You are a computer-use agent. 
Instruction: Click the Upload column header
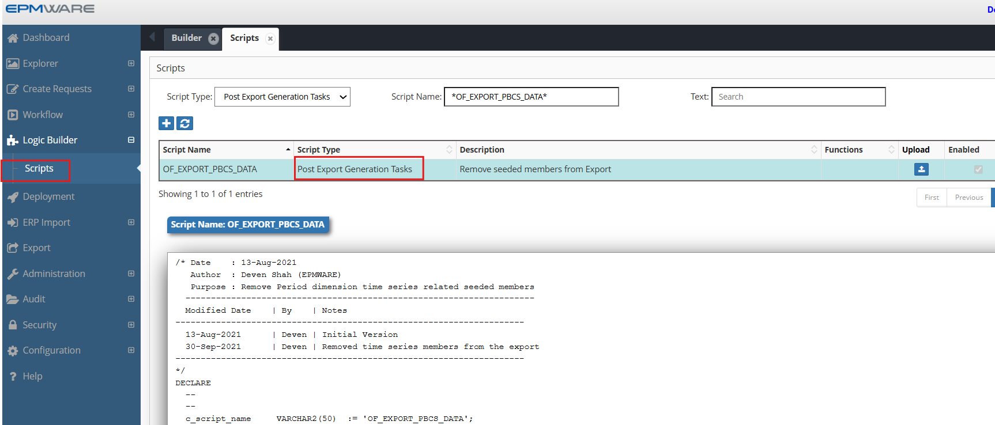pyautogui.click(x=921, y=150)
